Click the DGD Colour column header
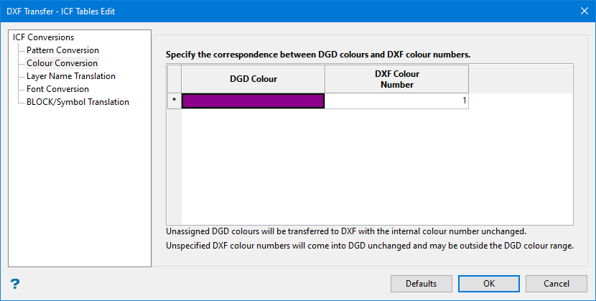 (x=253, y=79)
